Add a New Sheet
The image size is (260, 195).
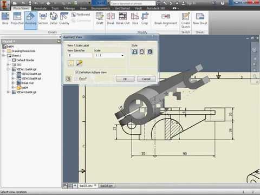[x=200, y=18]
